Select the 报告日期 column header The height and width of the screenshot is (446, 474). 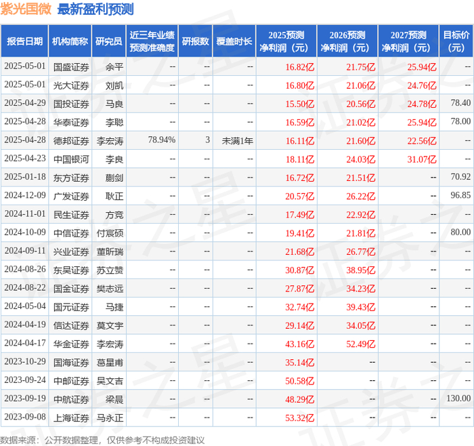(24, 41)
